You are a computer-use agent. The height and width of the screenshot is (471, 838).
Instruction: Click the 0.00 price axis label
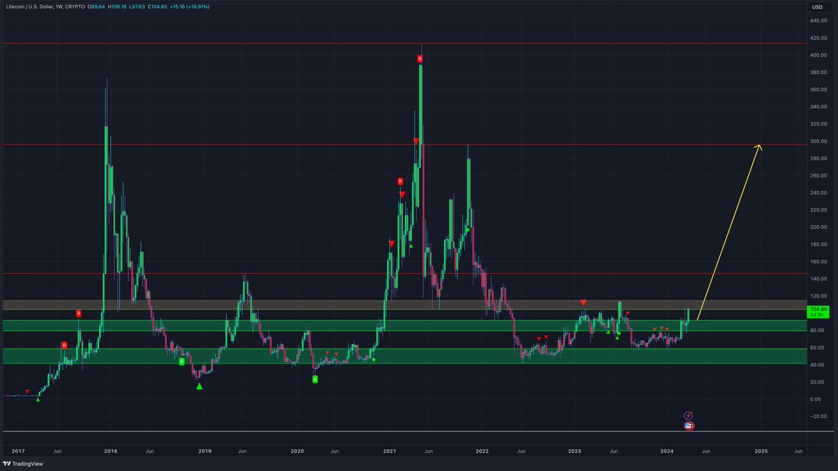tap(817, 399)
